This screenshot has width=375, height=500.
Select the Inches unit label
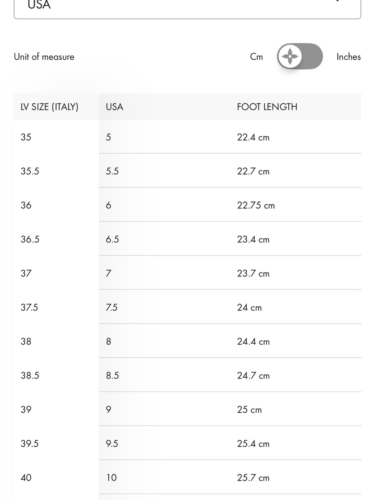click(x=348, y=57)
